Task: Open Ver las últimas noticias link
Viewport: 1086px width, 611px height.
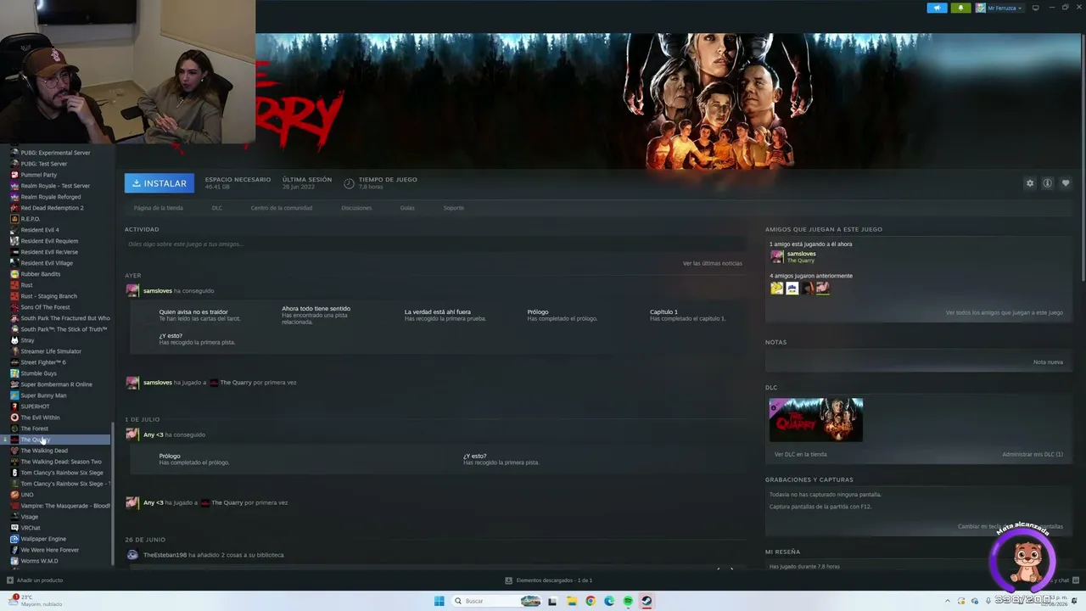Action: [x=713, y=263]
